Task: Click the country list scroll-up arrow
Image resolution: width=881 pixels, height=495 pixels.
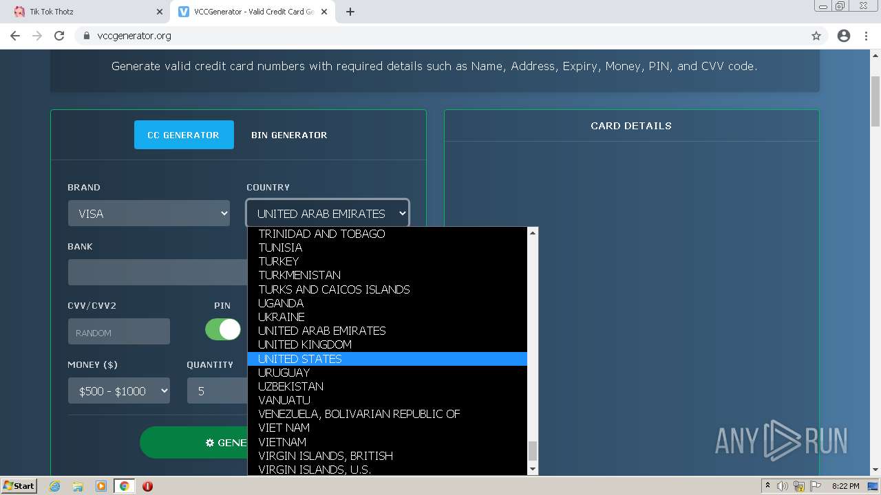Action: [532, 233]
